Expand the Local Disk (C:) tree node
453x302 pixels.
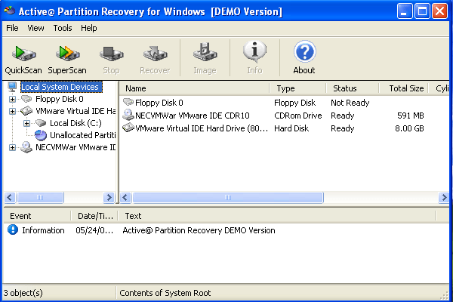coord(26,123)
